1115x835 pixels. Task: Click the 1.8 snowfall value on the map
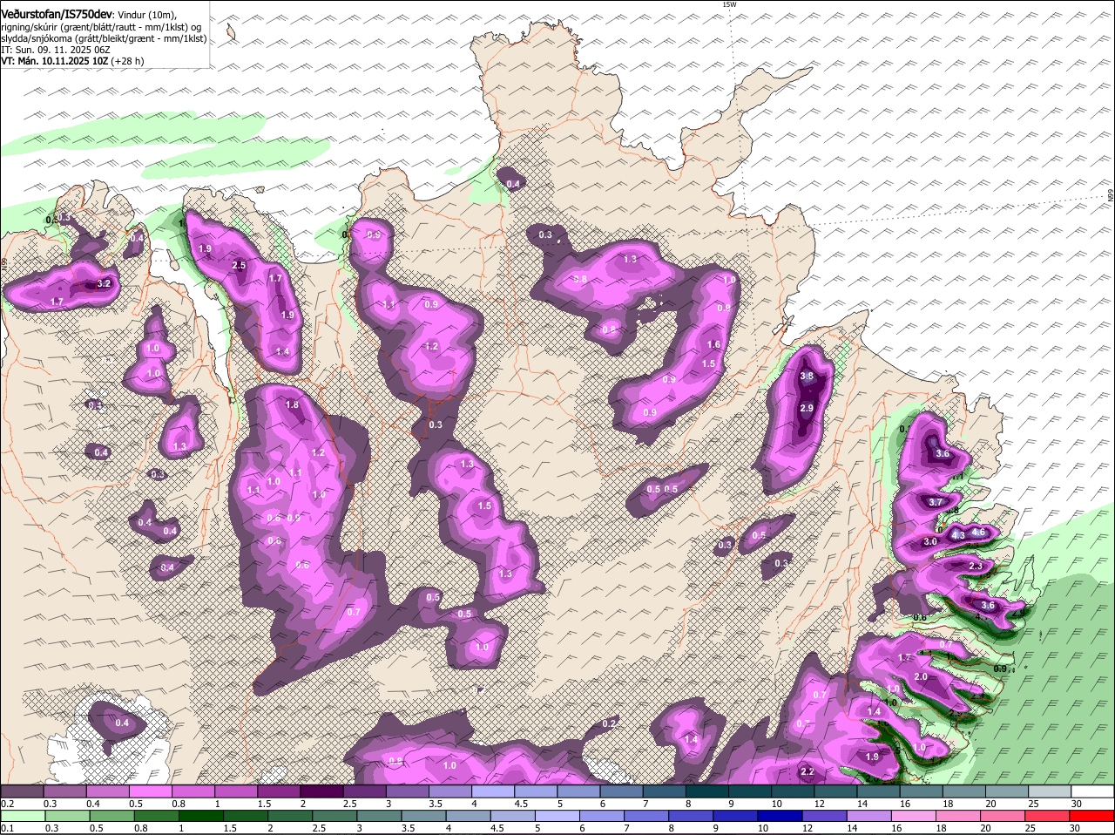pyautogui.click(x=293, y=404)
